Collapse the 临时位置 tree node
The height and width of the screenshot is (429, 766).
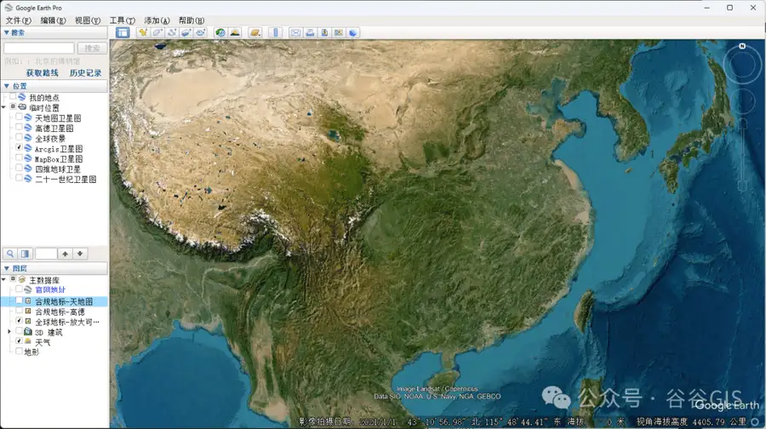click(4, 107)
